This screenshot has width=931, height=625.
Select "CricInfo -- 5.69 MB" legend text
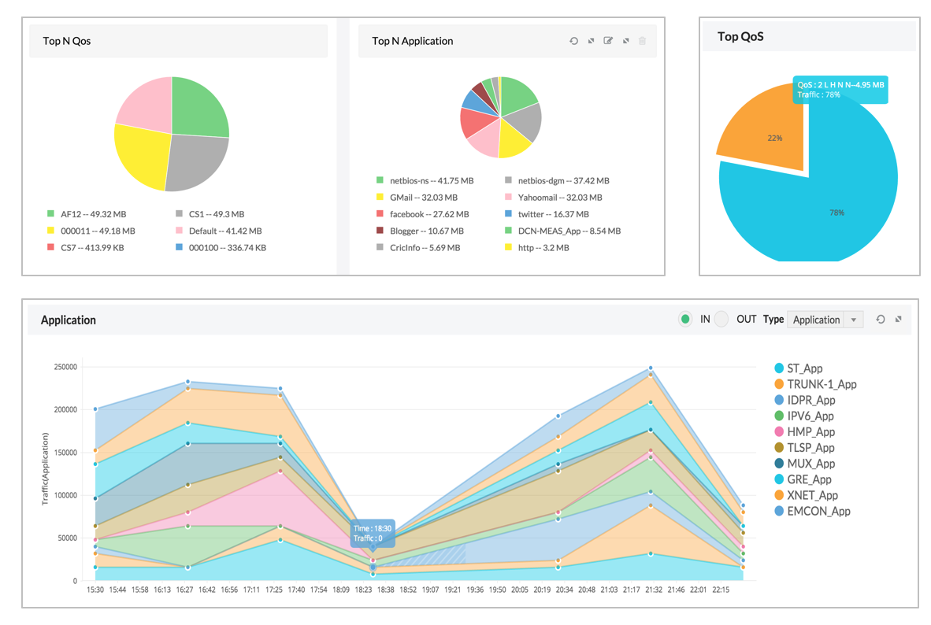click(x=425, y=247)
